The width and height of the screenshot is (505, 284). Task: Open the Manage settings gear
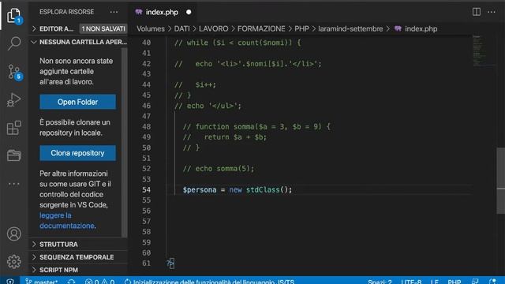click(14, 261)
